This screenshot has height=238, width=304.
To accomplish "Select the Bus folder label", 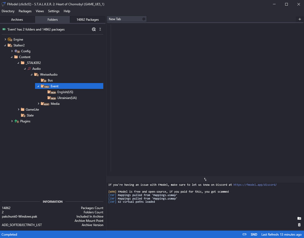I will (x=50, y=80).
